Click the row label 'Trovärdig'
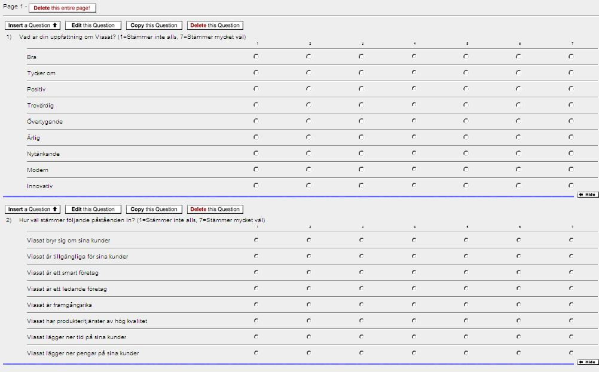This screenshot has width=599, height=372. tap(40, 106)
